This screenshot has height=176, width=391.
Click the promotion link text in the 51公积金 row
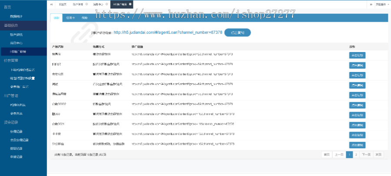[x=182, y=144]
